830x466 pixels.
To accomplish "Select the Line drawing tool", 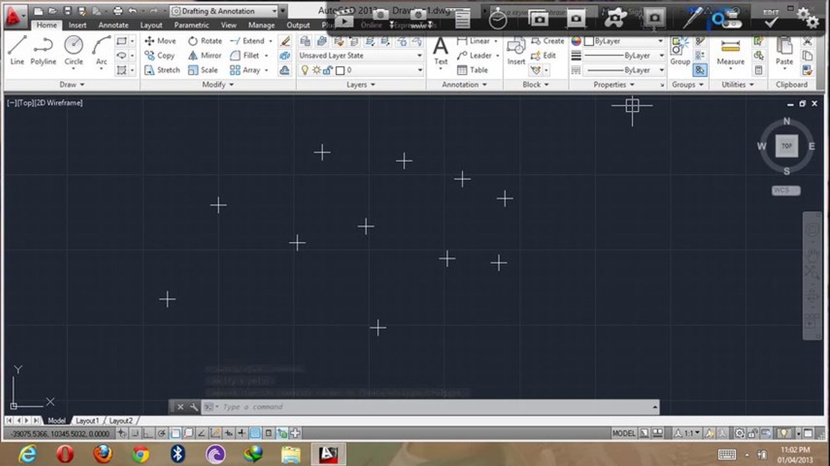I will click(17, 50).
